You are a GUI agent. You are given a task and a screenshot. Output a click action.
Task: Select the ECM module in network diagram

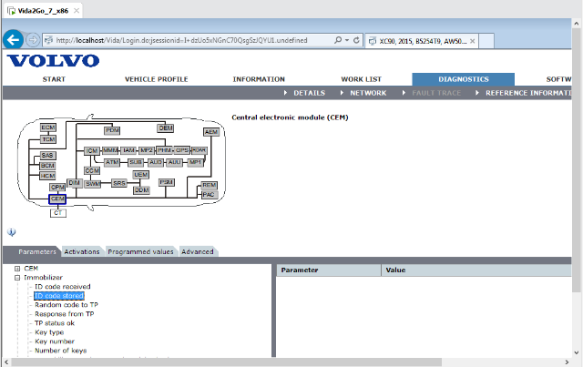pyautogui.click(x=48, y=127)
